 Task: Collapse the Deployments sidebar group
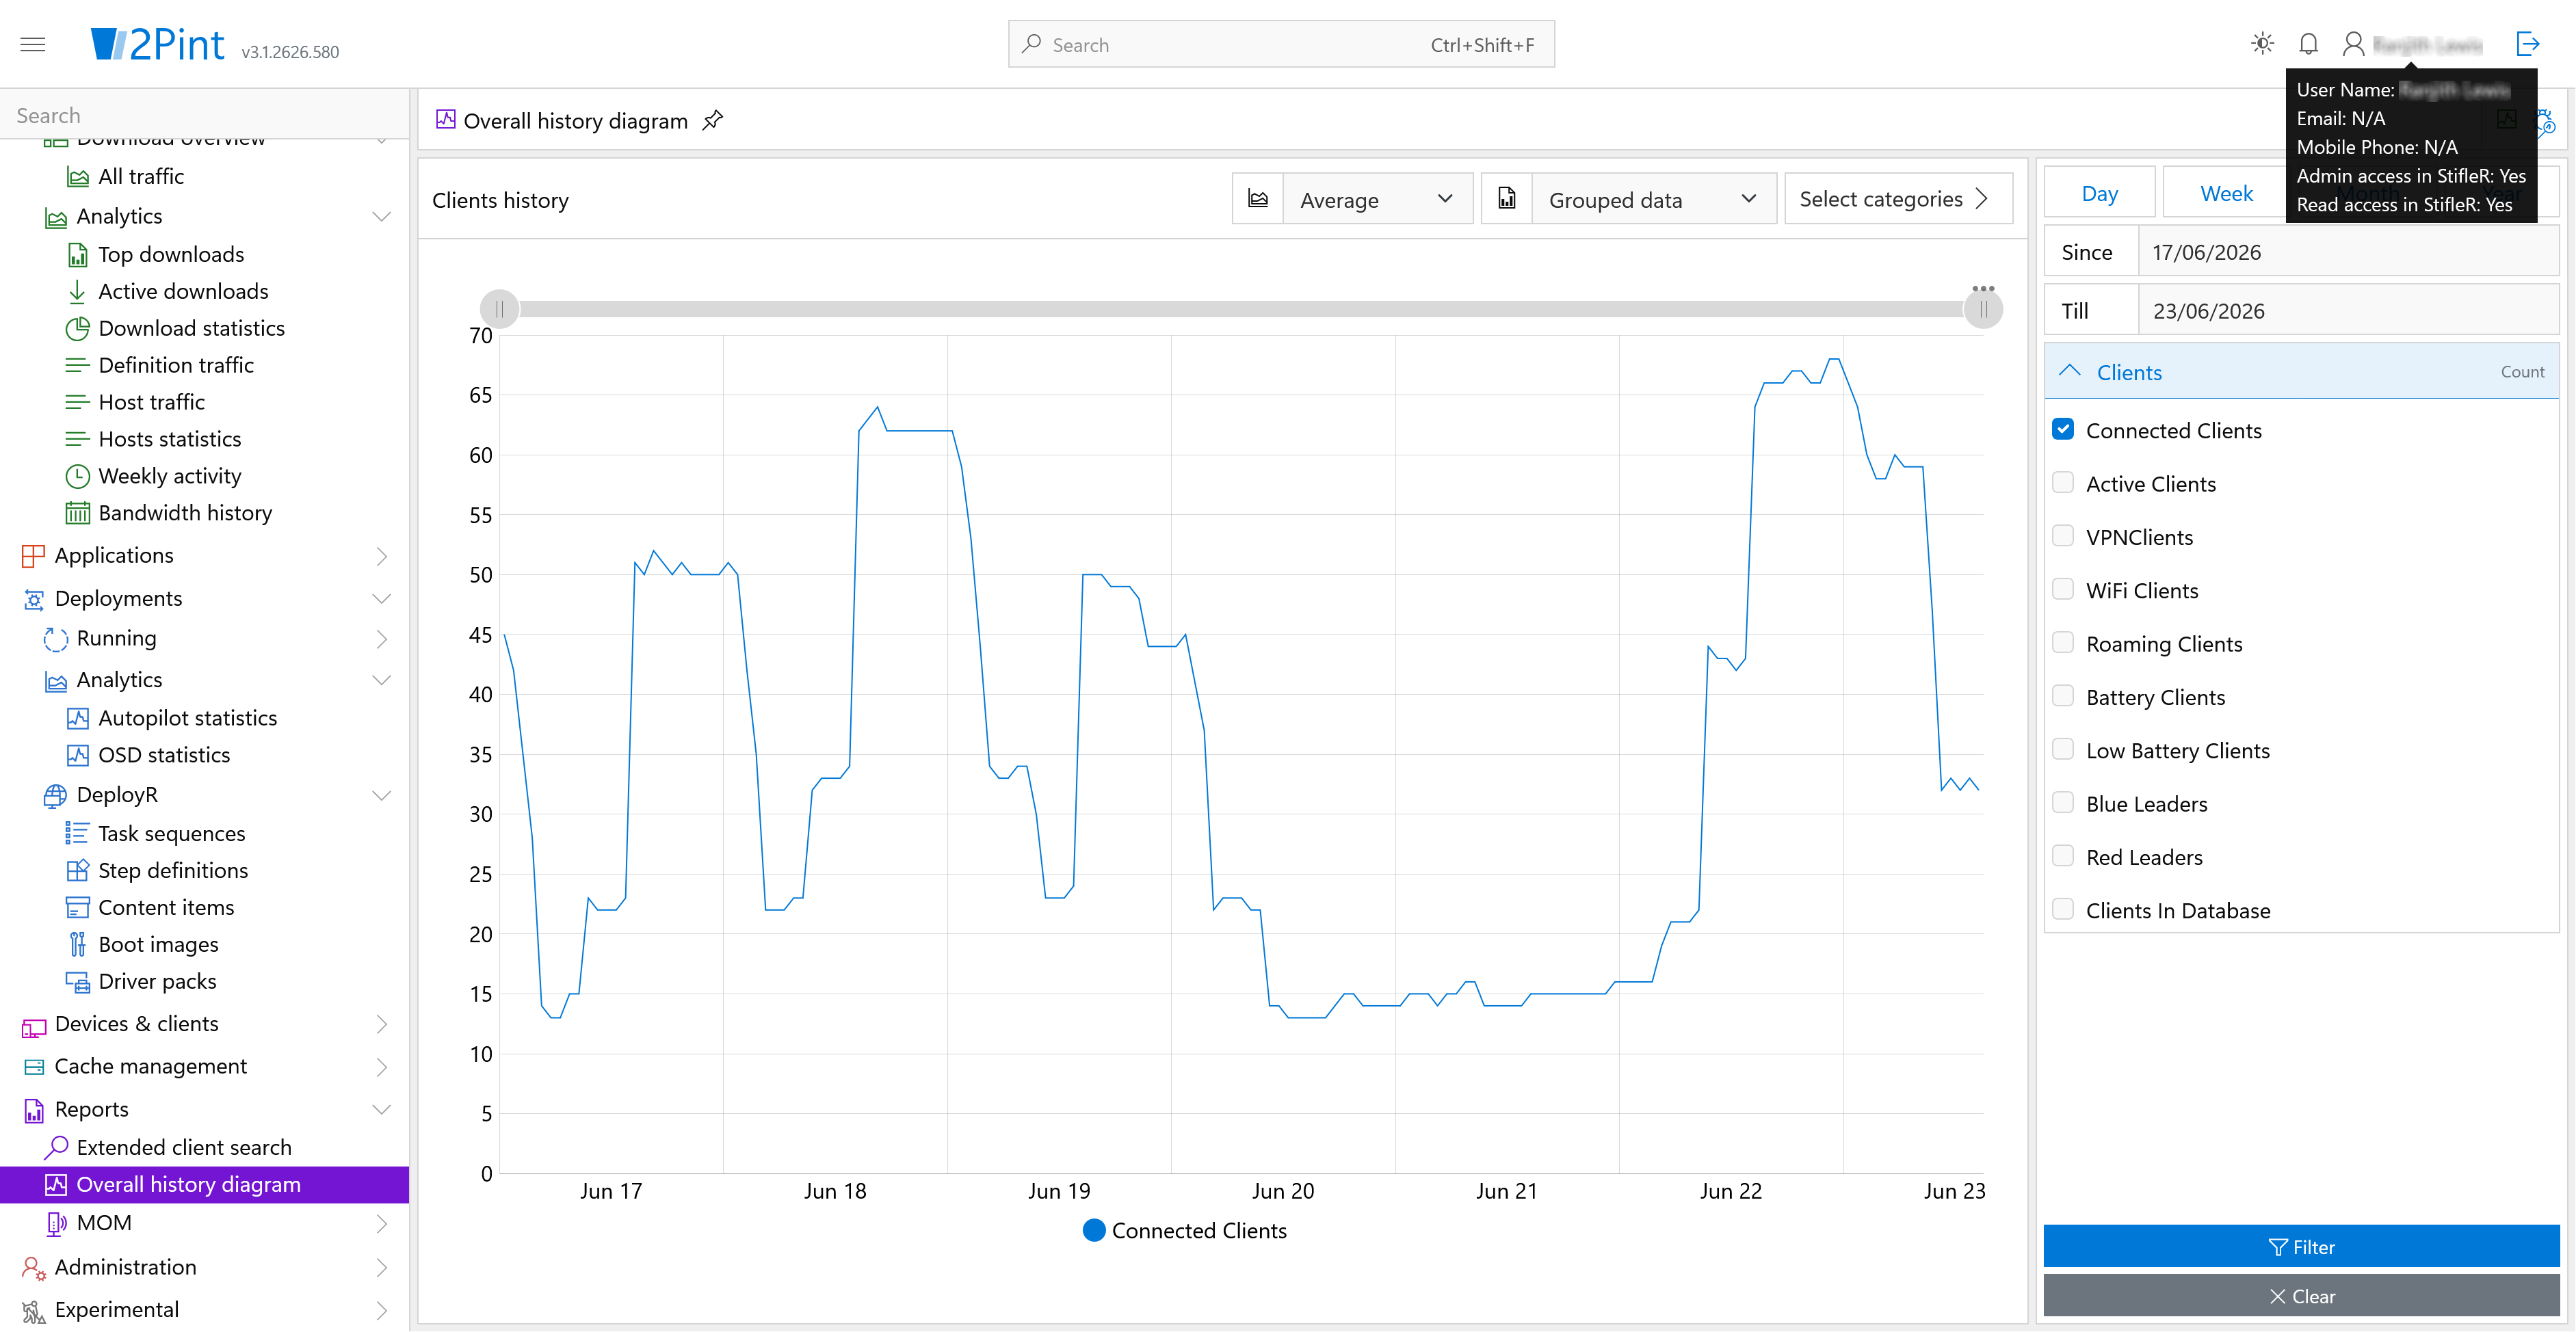coord(381,599)
